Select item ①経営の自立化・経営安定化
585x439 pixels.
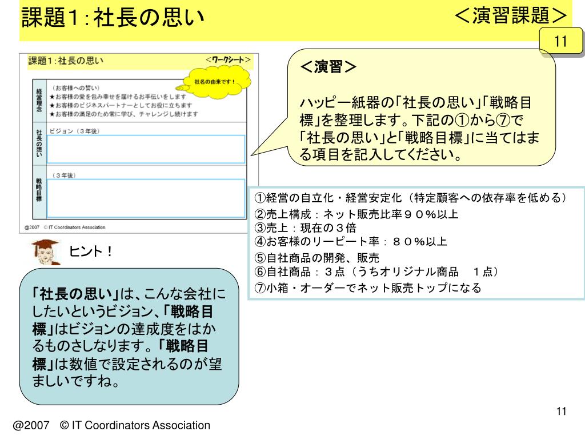click(410, 197)
